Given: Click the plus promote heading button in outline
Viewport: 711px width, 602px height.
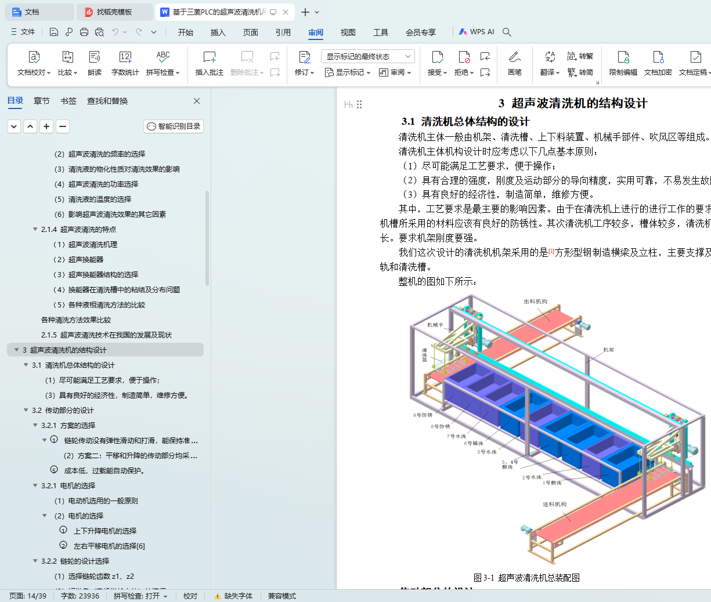Looking at the screenshot, I should 46,126.
